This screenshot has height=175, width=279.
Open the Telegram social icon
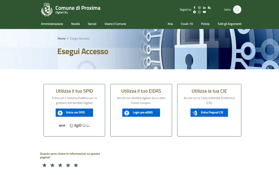point(194,12)
